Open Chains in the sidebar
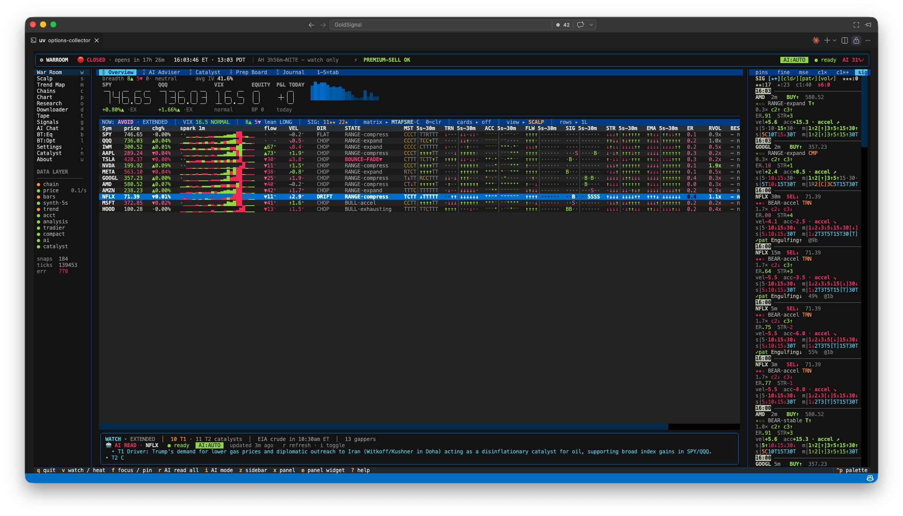Image resolution: width=903 pixels, height=516 pixels. point(60,91)
